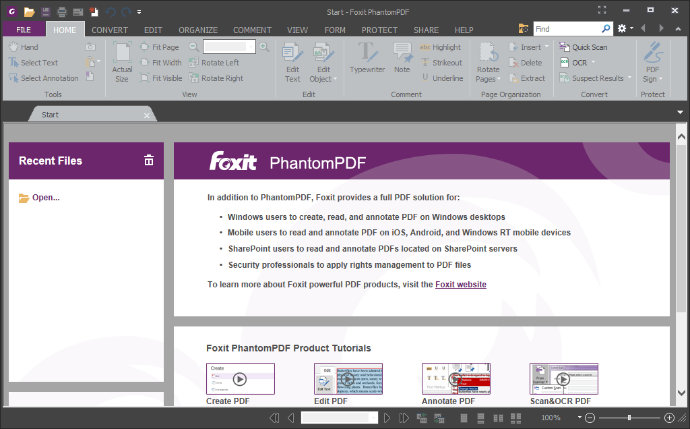Click Delete pages
The width and height of the screenshot is (690, 429).
tap(526, 63)
